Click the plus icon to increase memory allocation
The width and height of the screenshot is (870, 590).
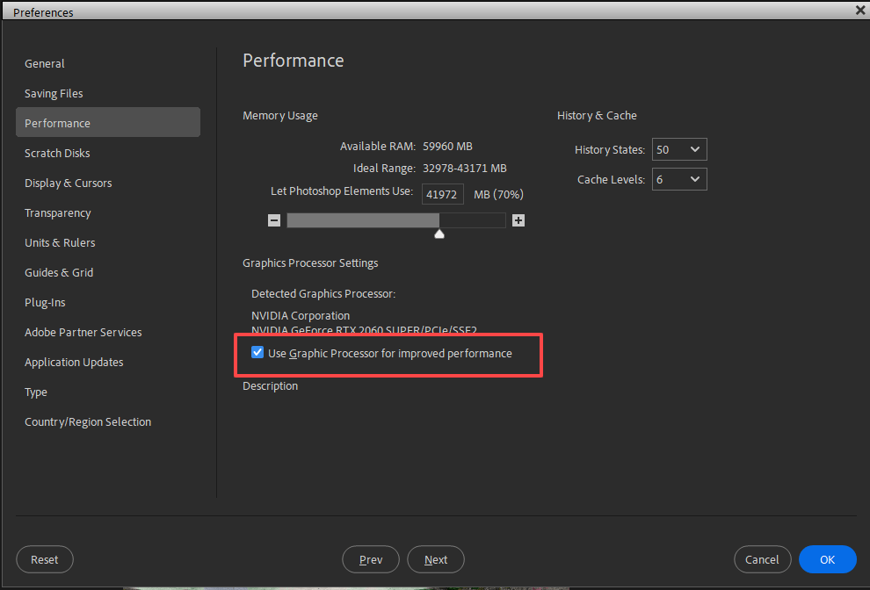click(518, 220)
